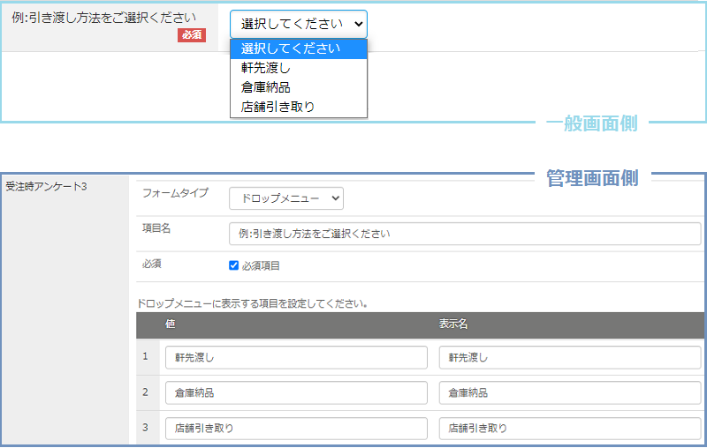Click the row 1 表示名 field 軒先渡し

tap(570, 357)
